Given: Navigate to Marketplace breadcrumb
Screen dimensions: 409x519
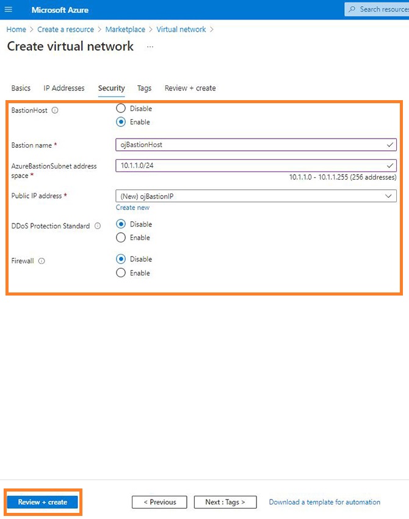Looking at the screenshot, I should 125,29.
